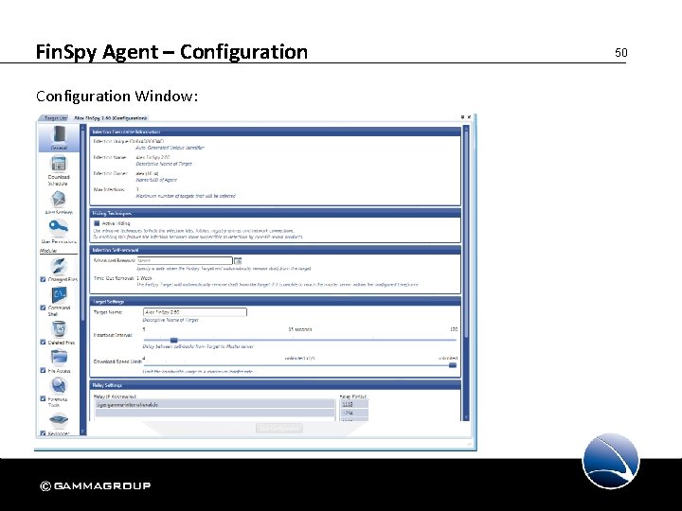Screen dimensions: 682x511
Task: Select relay port 1111 entry
Action: 354,404
